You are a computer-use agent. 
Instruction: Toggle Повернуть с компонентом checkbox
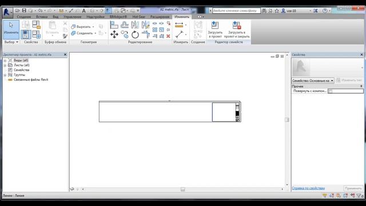coord(330,91)
